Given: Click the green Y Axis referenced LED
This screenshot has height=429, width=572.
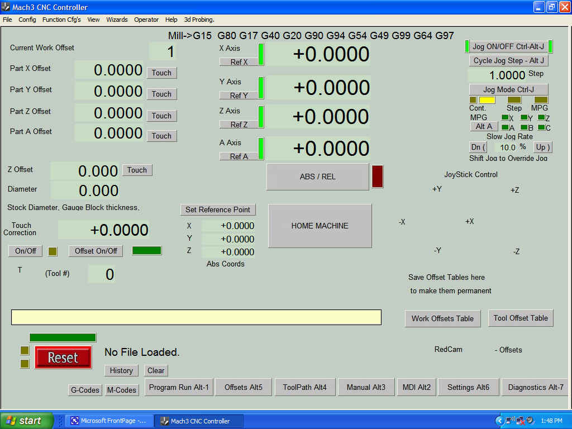Looking at the screenshot, I should pos(261,88).
